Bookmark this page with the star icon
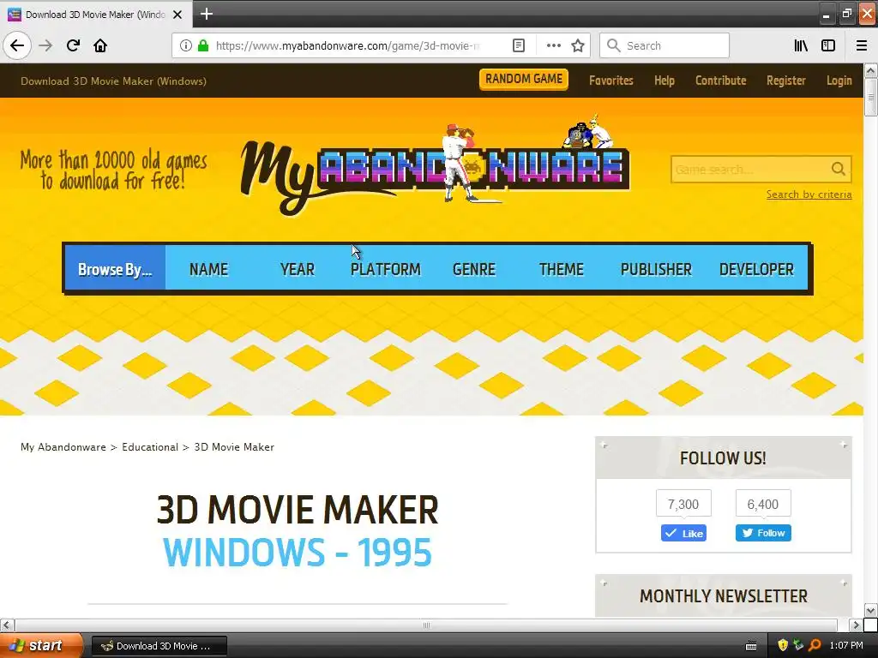Image resolution: width=878 pixels, height=658 pixels. coord(578,45)
